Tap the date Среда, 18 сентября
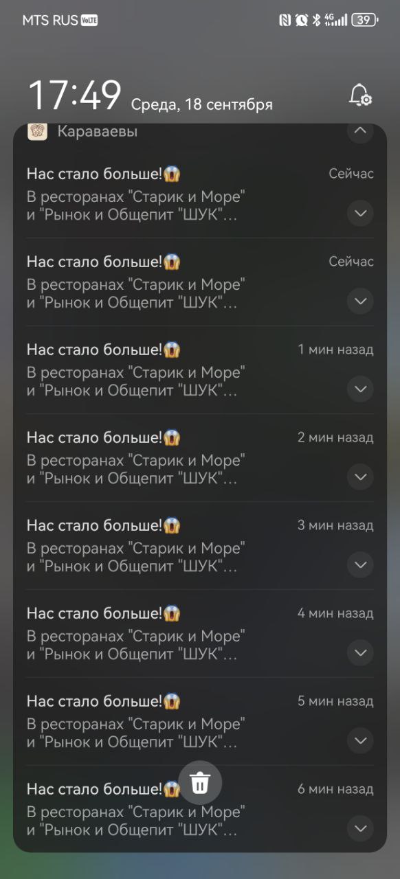 click(x=202, y=104)
